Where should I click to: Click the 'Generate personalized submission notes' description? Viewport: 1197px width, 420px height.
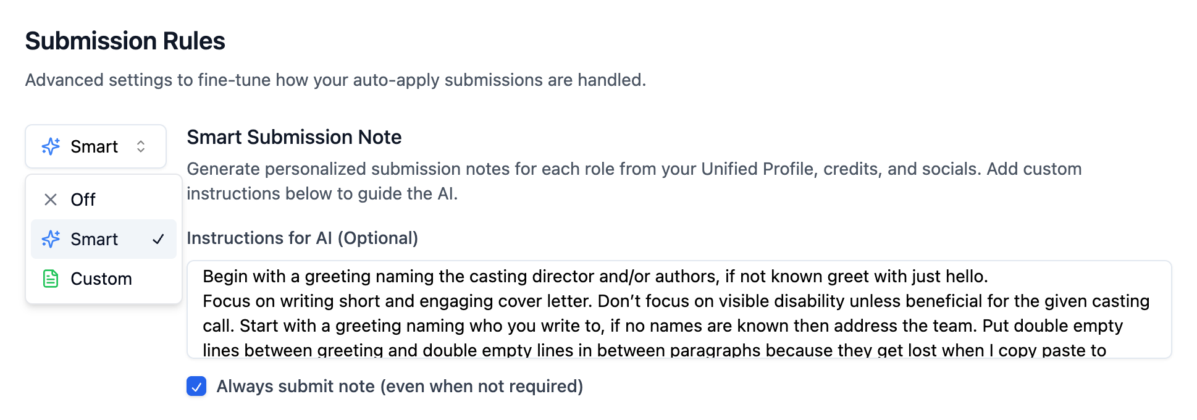click(634, 181)
